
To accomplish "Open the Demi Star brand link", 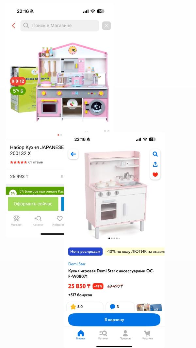I will 77,264.
